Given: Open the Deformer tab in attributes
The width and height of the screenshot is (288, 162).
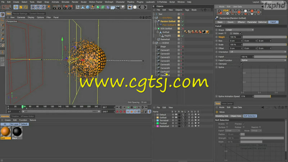Looking at the screenshot, I should click(262, 22).
